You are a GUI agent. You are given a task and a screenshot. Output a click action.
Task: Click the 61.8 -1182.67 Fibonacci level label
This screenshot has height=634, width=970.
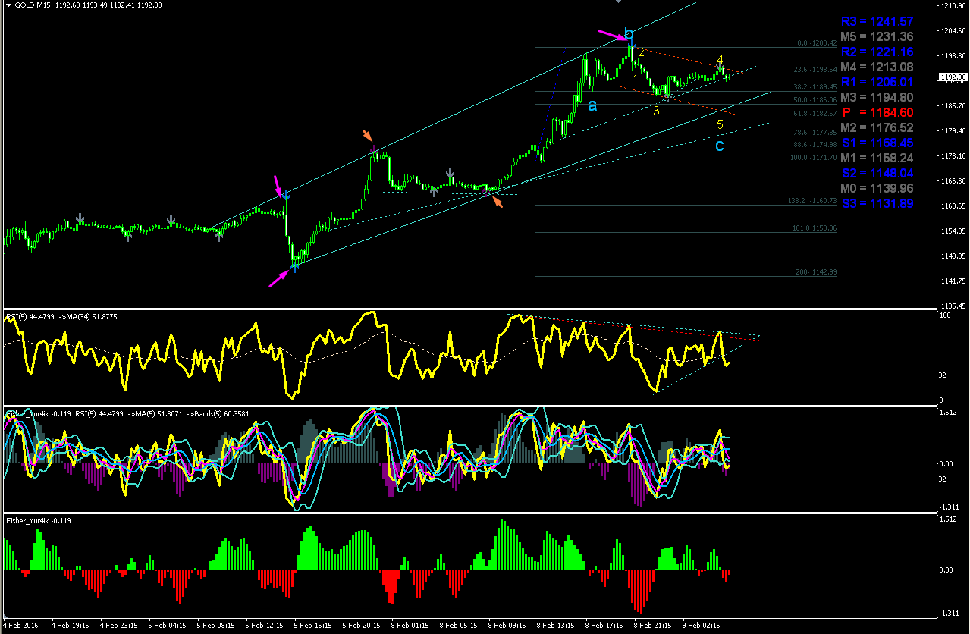(815, 113)
